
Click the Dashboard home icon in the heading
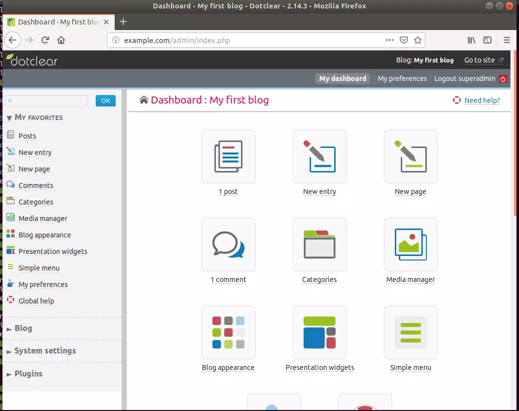click(x=144, y=100)
